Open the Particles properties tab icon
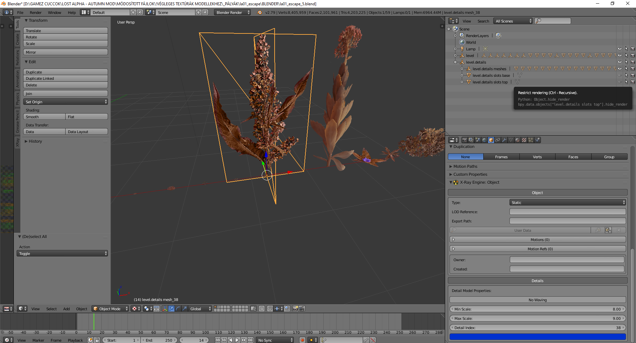 pyautogui.click(x=531, y=140)
